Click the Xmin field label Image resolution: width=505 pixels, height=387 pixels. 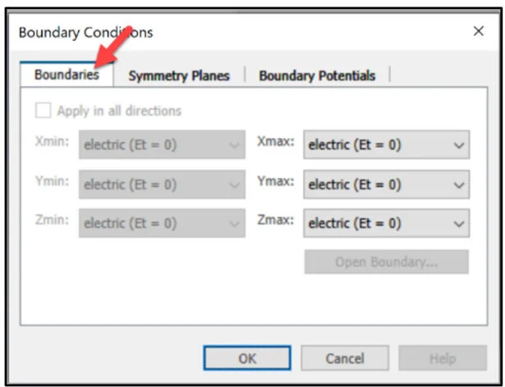53,144
